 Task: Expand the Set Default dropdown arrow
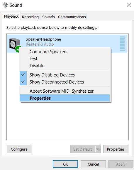[x=98, y=149]
